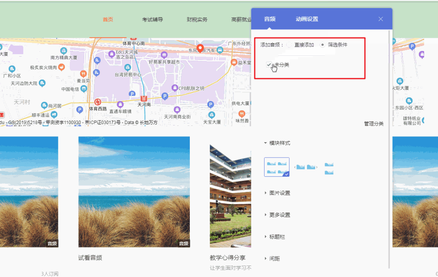Select the 筛选条件 radio option

322,44
